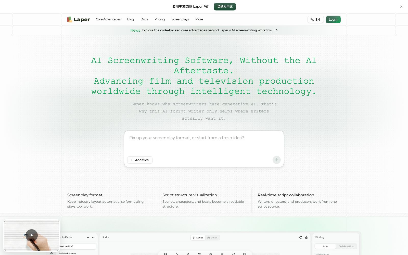Open the News announcement about core advantages

204,30
